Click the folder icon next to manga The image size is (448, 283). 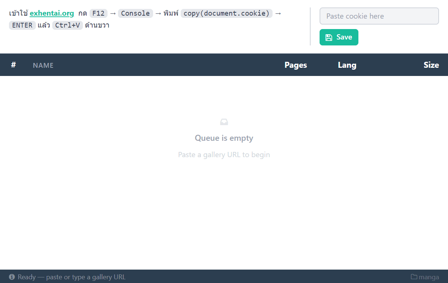(x=414, y=277)
